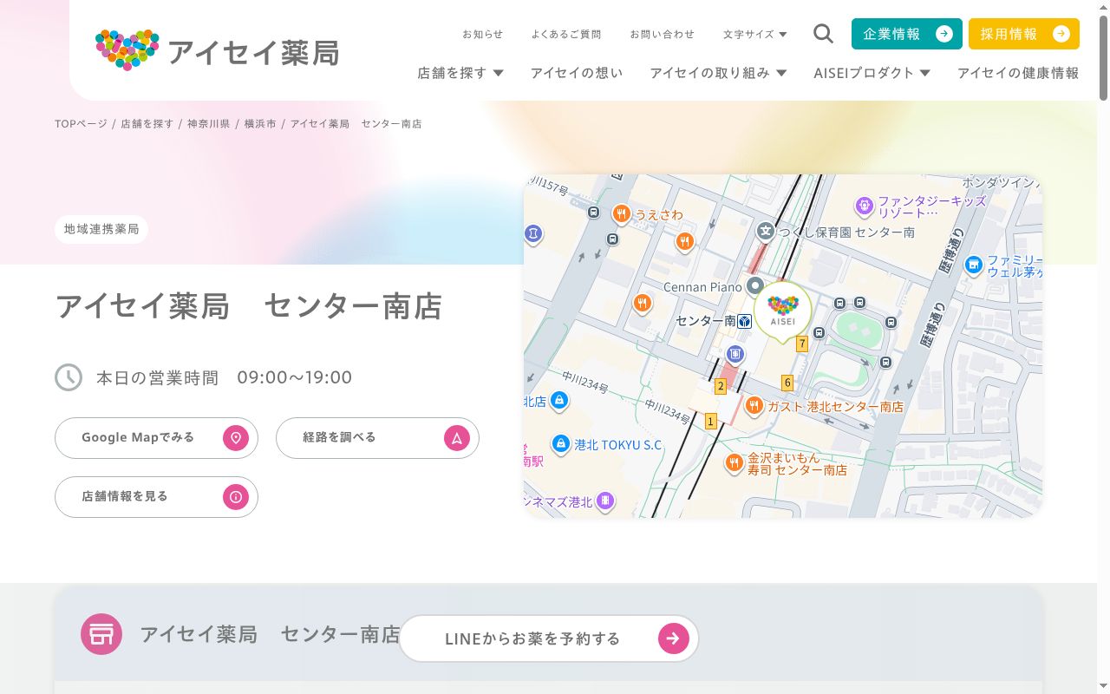Click the yellow exit 7 marker on map
This screenshot has width=1110, height=694.
802,344
